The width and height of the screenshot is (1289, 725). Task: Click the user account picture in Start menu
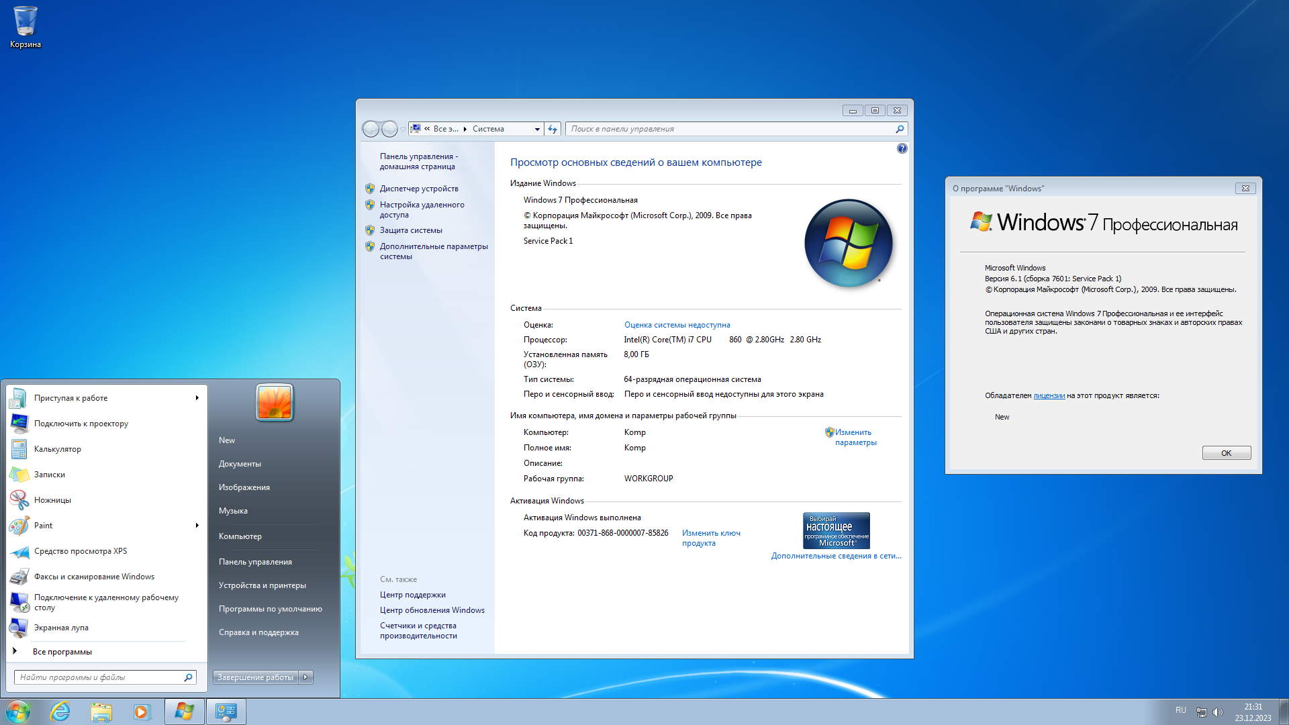[x=275, y=402]
